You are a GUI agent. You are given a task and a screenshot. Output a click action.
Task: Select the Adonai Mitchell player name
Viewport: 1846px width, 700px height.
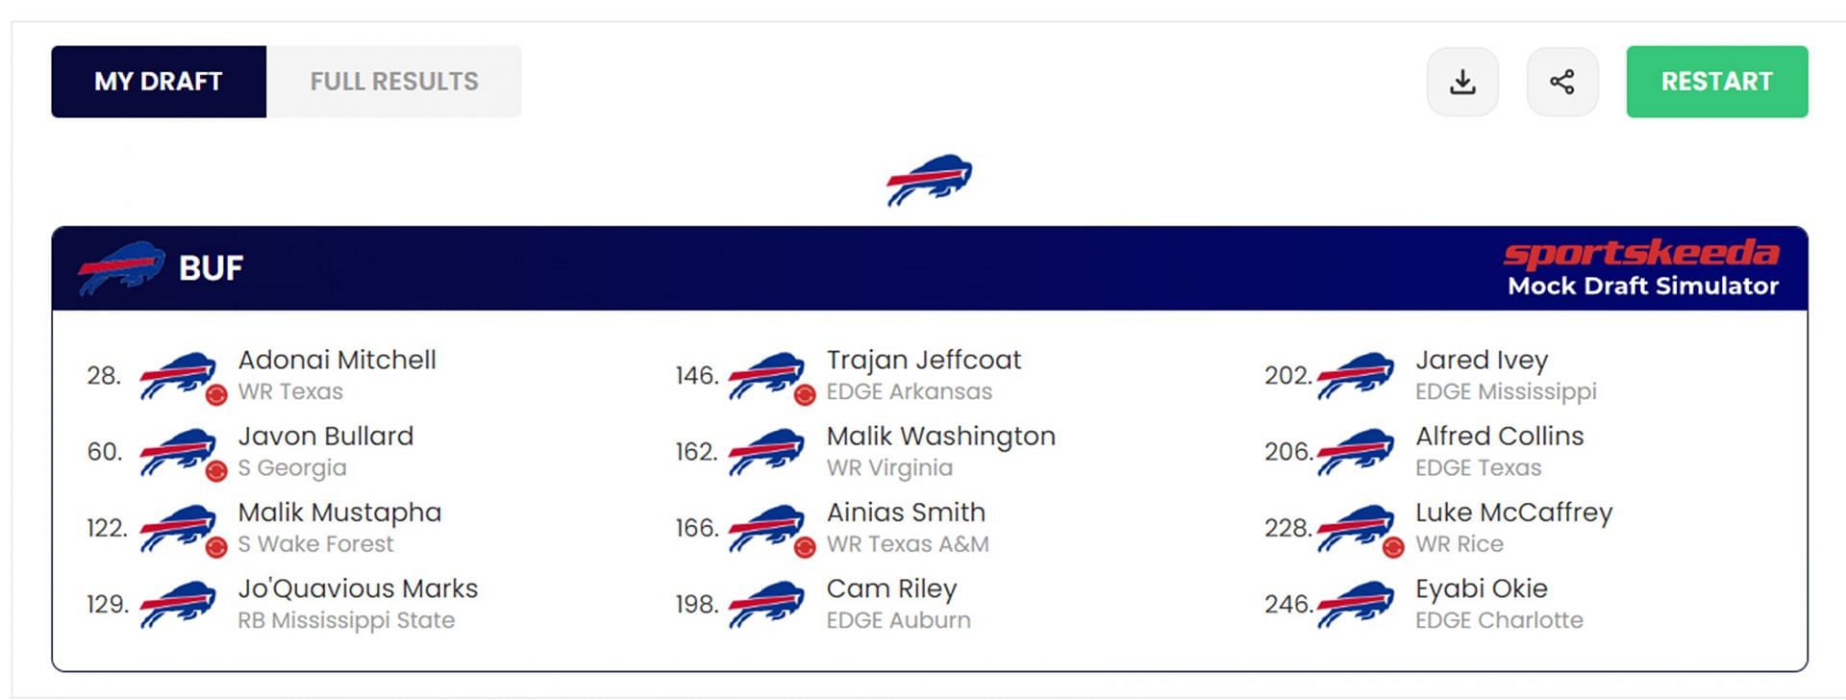pos(337,360)
